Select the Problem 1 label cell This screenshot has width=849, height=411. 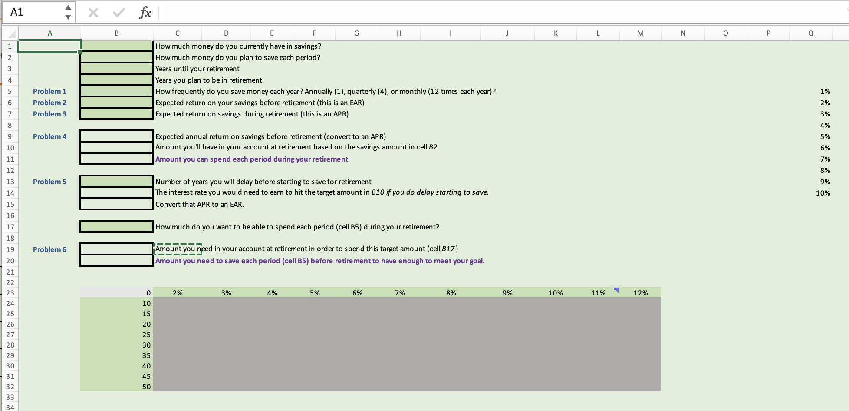[x=49, y=91]
